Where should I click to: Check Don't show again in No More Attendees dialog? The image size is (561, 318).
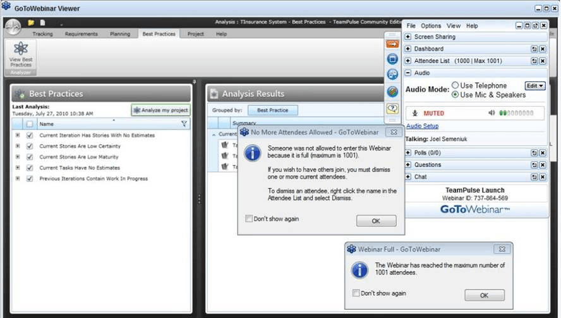[249, 219]
